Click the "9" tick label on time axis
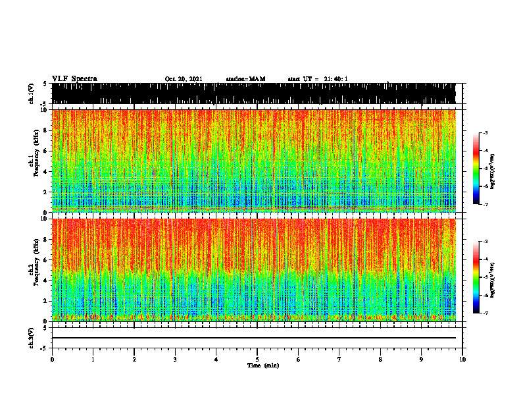521x403 pixels. (421, 360)
